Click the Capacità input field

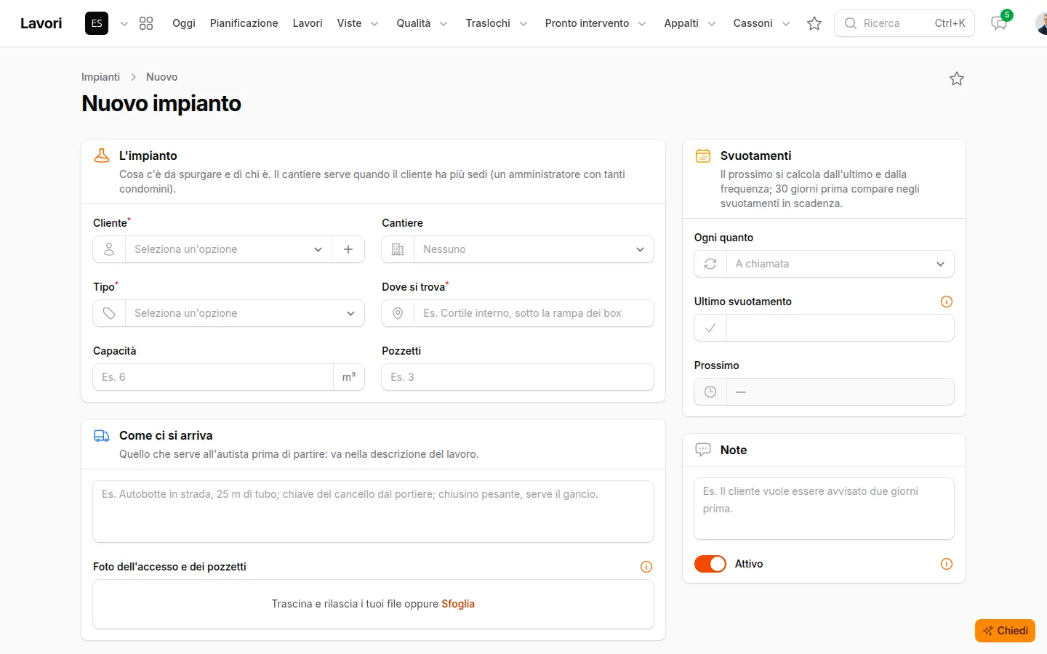click(x=213, y=377)
